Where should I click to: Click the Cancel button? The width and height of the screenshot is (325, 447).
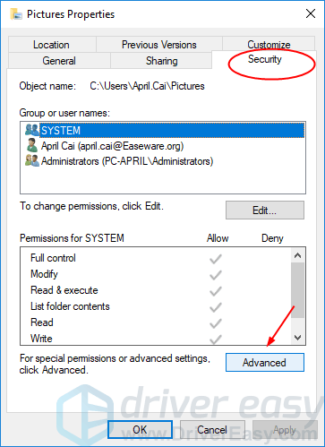pyautogui.click(x=212, y=430)
